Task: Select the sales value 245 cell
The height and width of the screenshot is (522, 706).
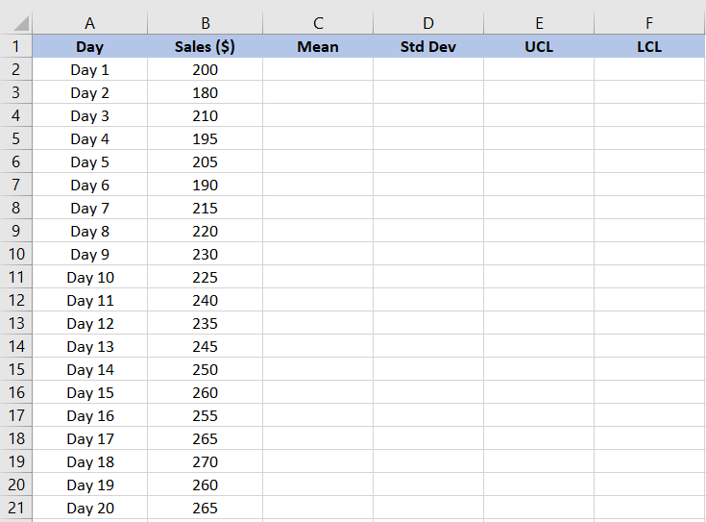Action: pos(205,346)
